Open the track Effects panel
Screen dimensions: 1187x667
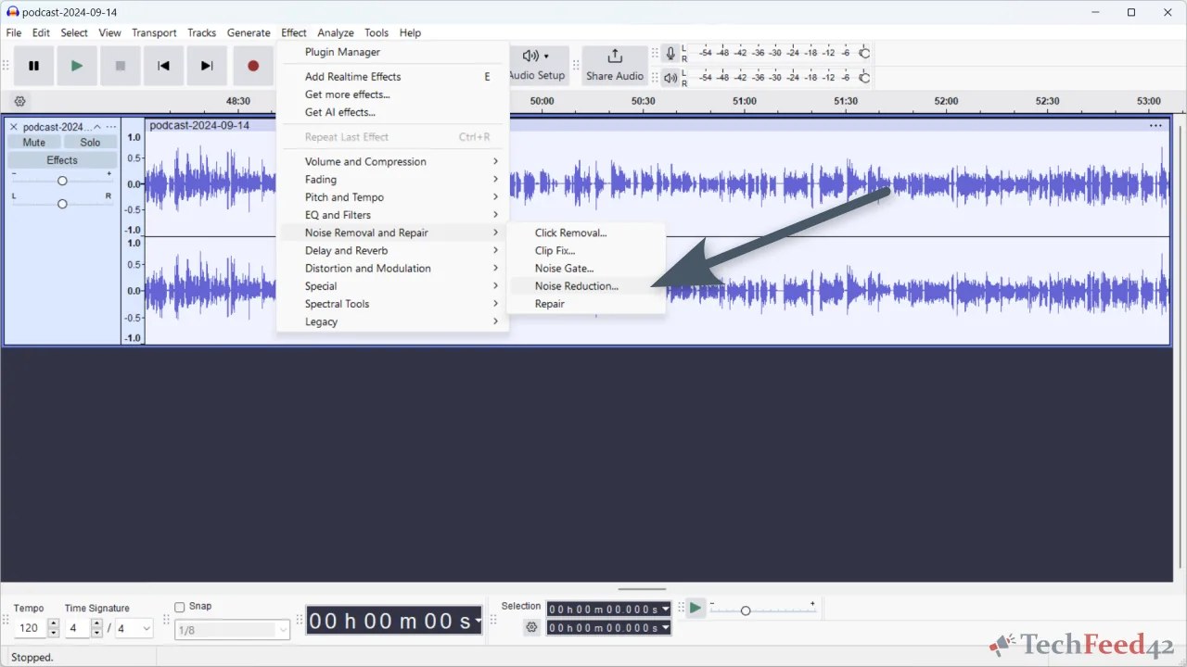(x=62, y=160)
